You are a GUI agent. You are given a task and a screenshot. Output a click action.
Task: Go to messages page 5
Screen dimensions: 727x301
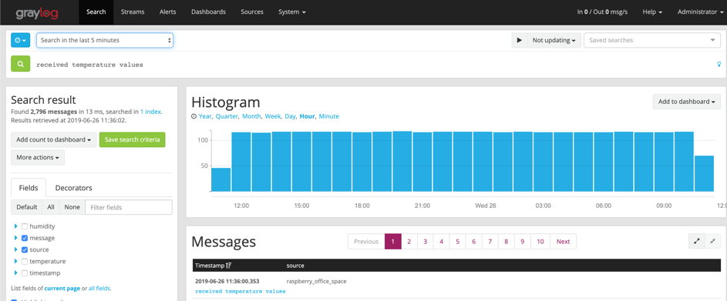point(458,241)
